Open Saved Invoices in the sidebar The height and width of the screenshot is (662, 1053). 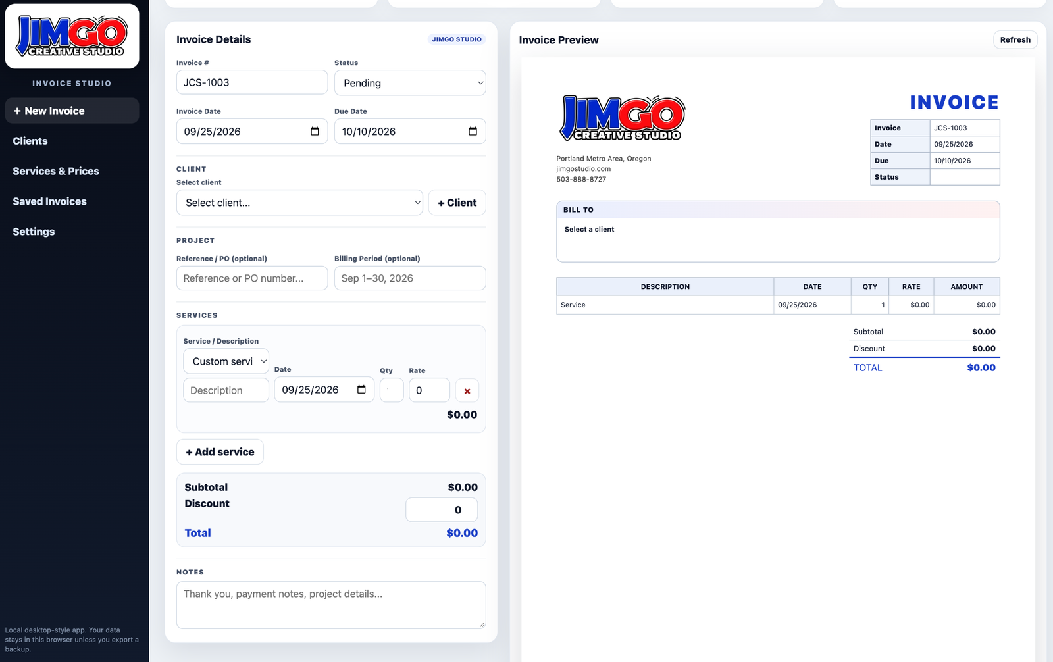pos(49,201)
